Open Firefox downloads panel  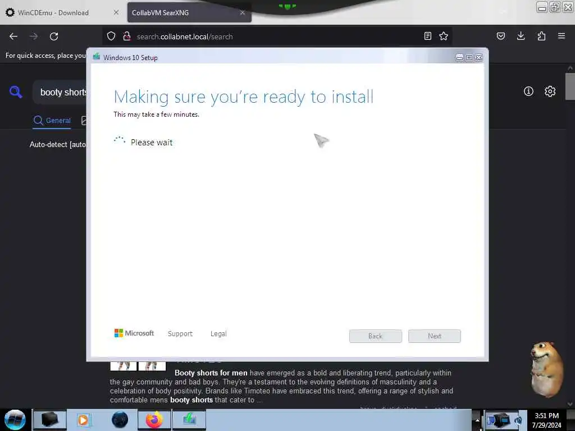click(521, 36)
